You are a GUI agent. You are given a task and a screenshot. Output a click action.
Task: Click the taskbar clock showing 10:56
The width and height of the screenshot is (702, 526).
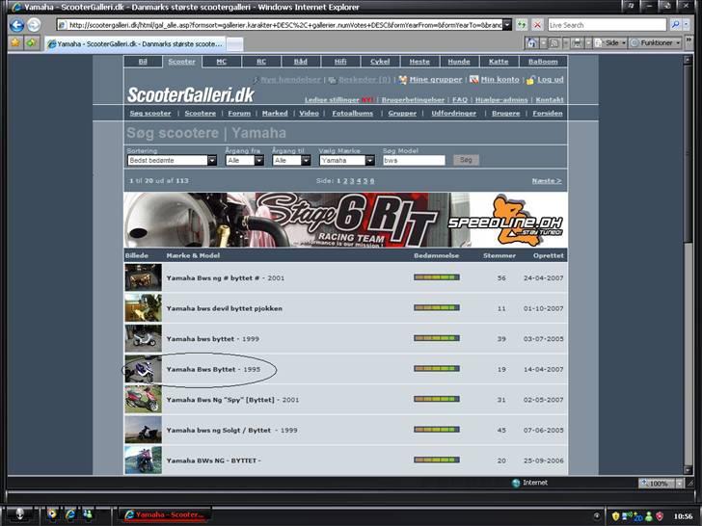pos(683,516)
